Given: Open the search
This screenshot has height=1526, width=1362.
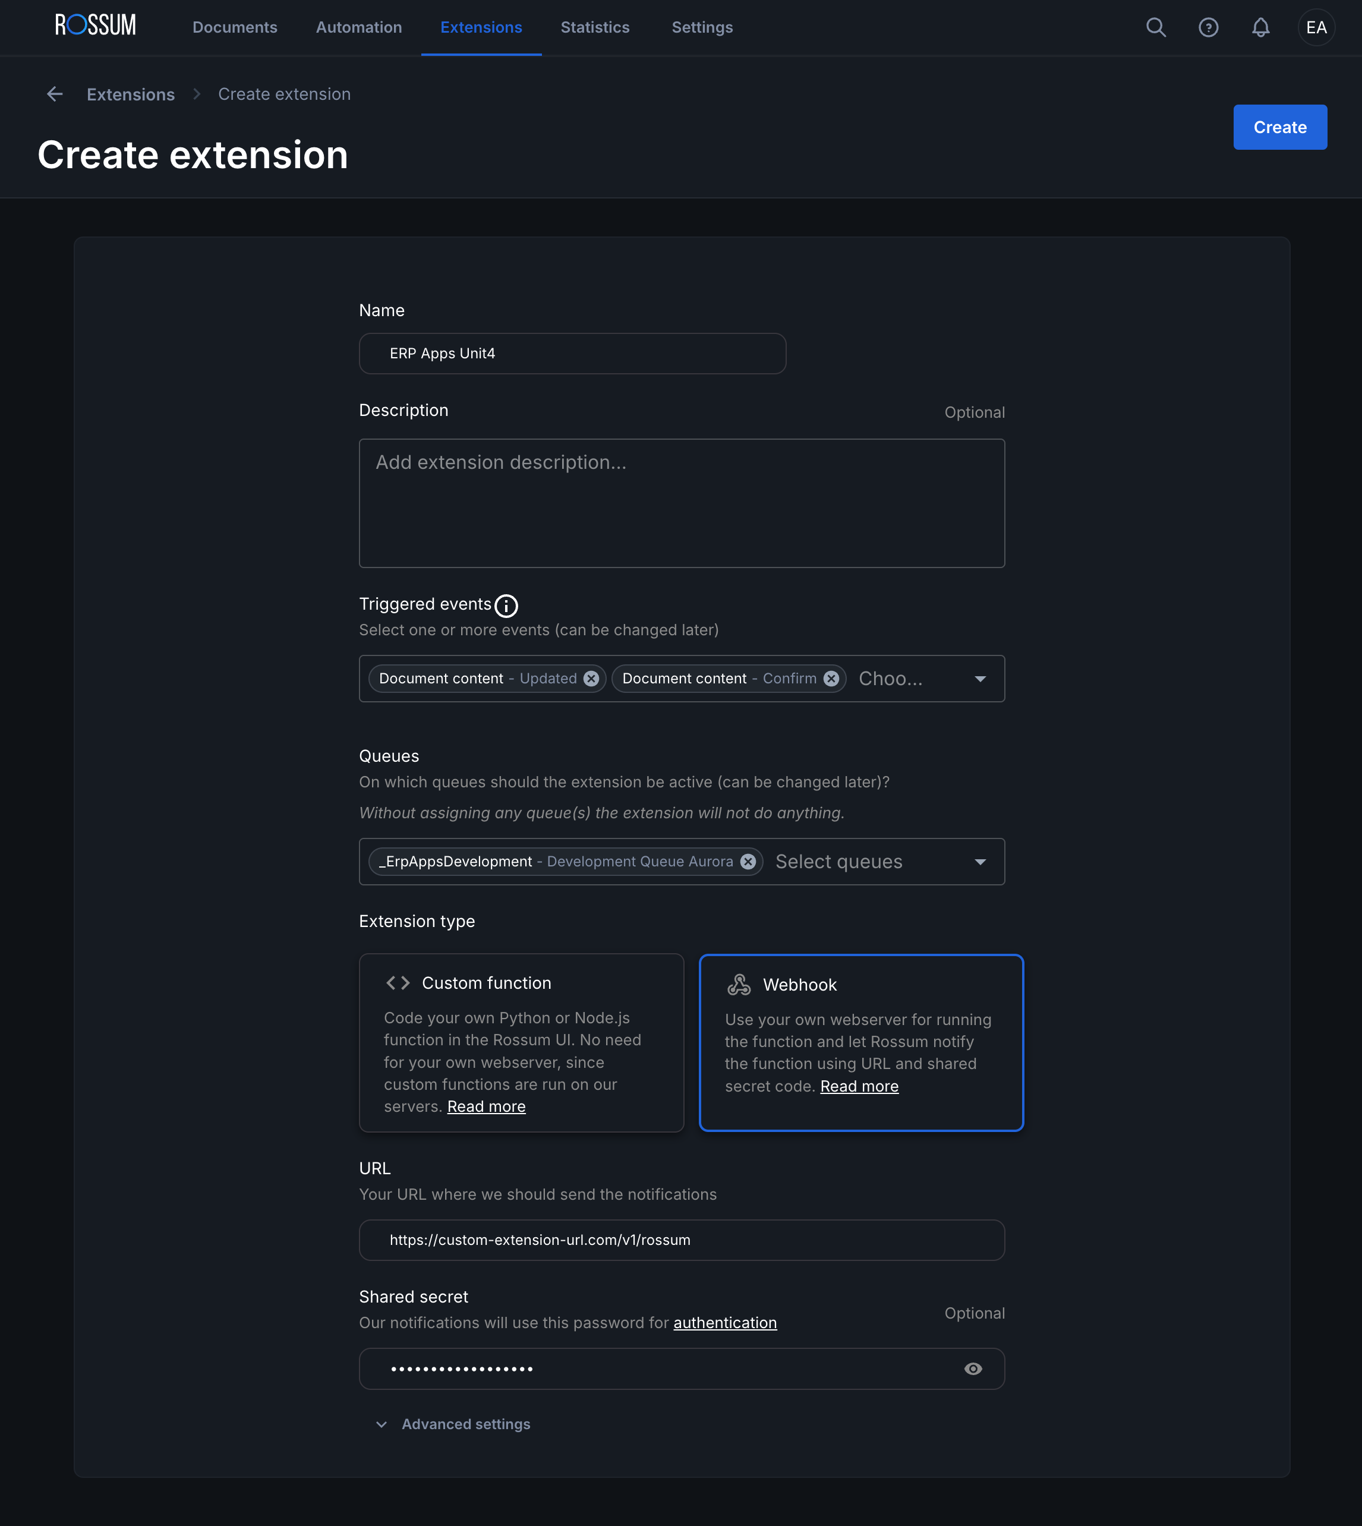Looking at the screenshot, I should click(1155, 28).
